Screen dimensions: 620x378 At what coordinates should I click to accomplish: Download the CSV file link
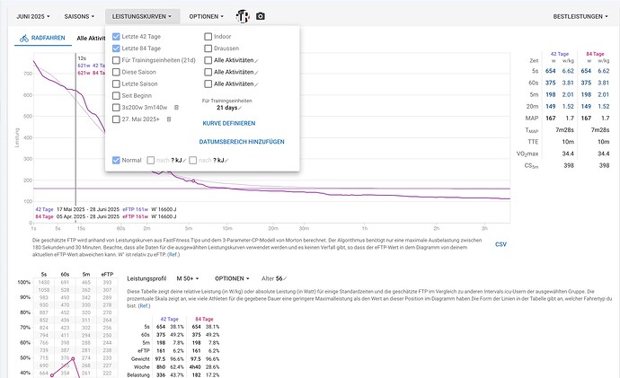coord(500,243)
